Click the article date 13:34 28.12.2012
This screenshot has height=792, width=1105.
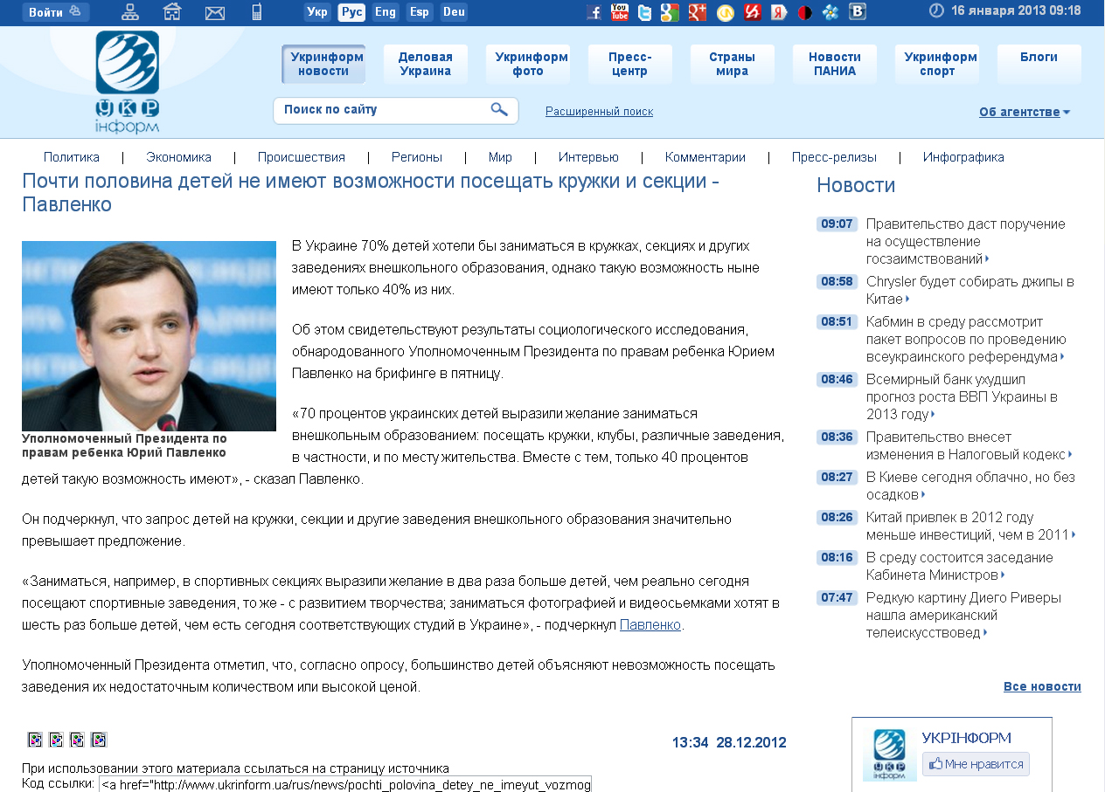(x=729, y=743)
